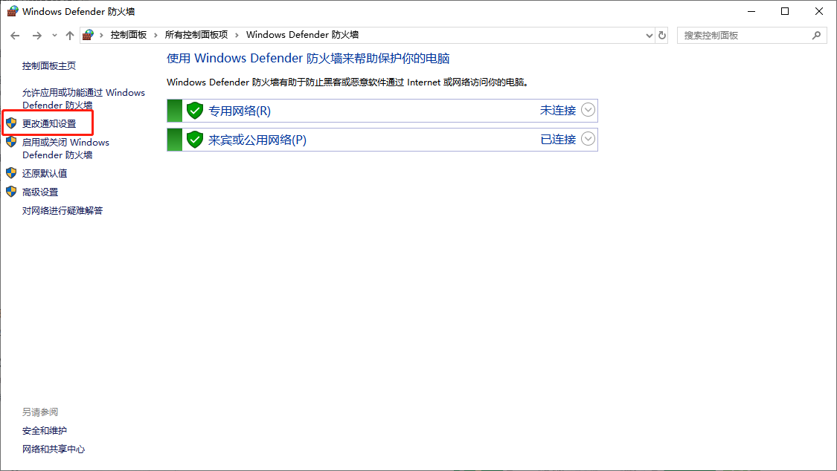Click the Forward navigation arrow
Image resolution: width=837 pixels, height=471 pixels.
37,35
